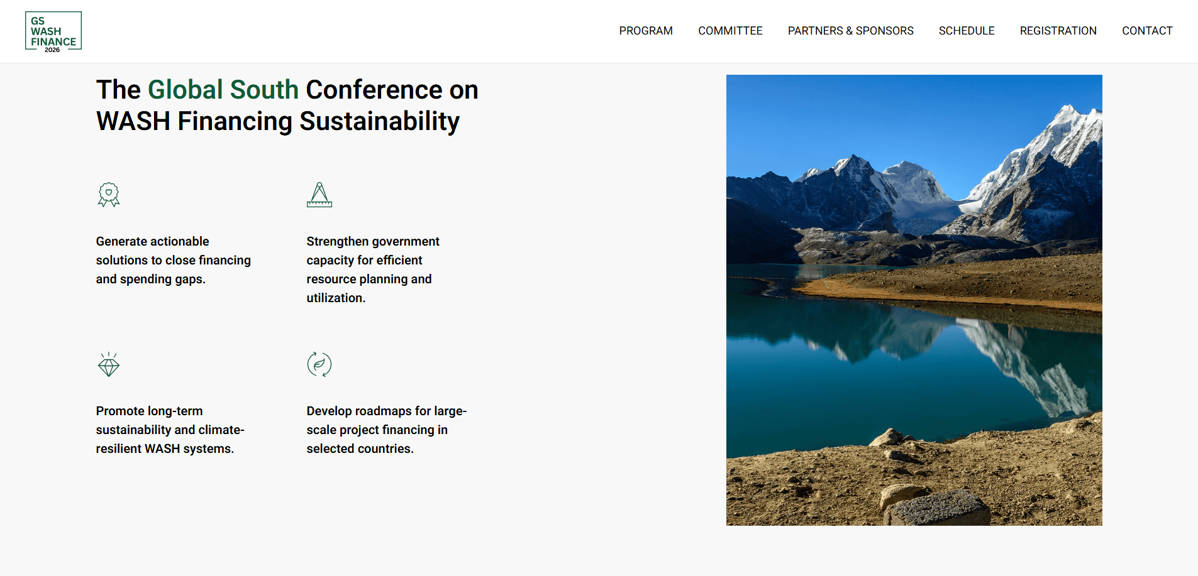
Task: Open the Program menu item
Action: click(x=645, y=31)
